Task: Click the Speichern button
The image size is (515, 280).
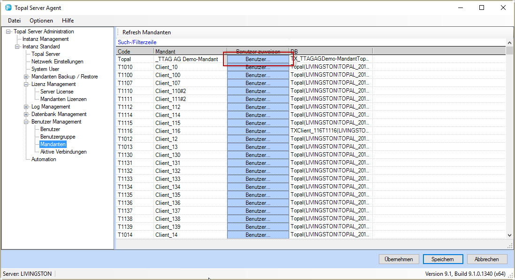Action: click(x=443, y=259)
